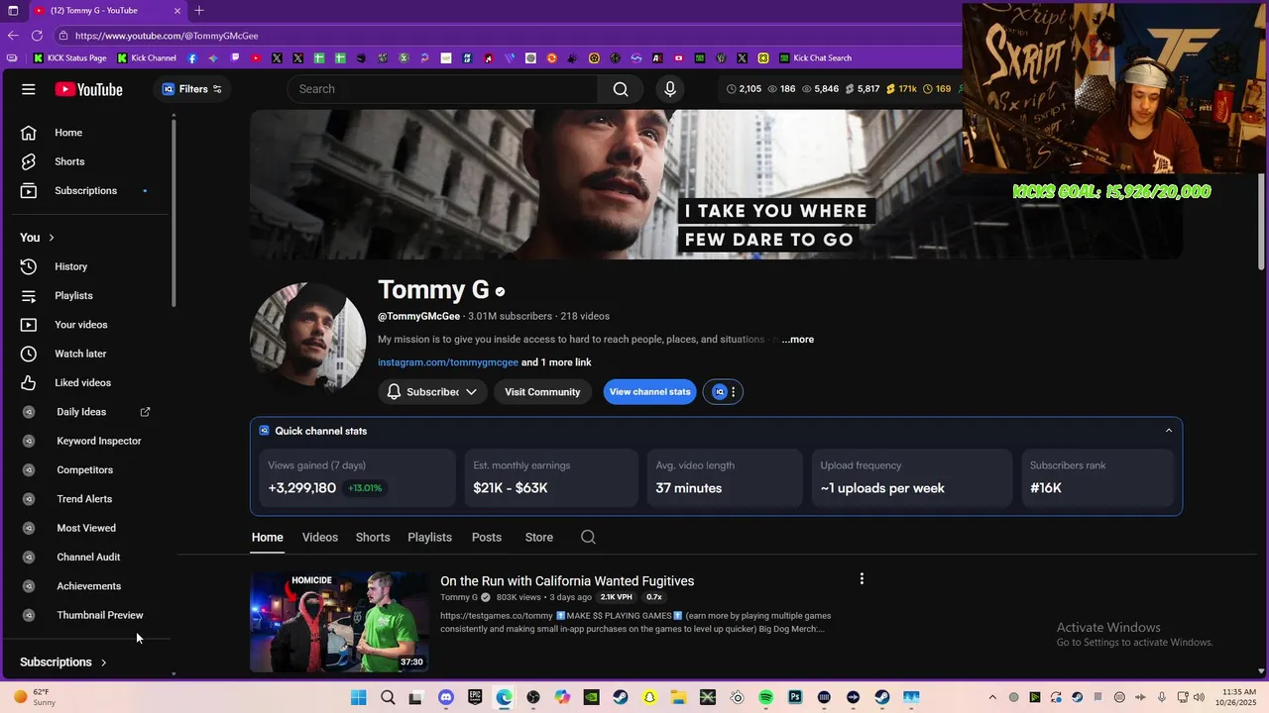1269x713 pixels.
Task: Open a new browser tab
Action: click(199, 10)
